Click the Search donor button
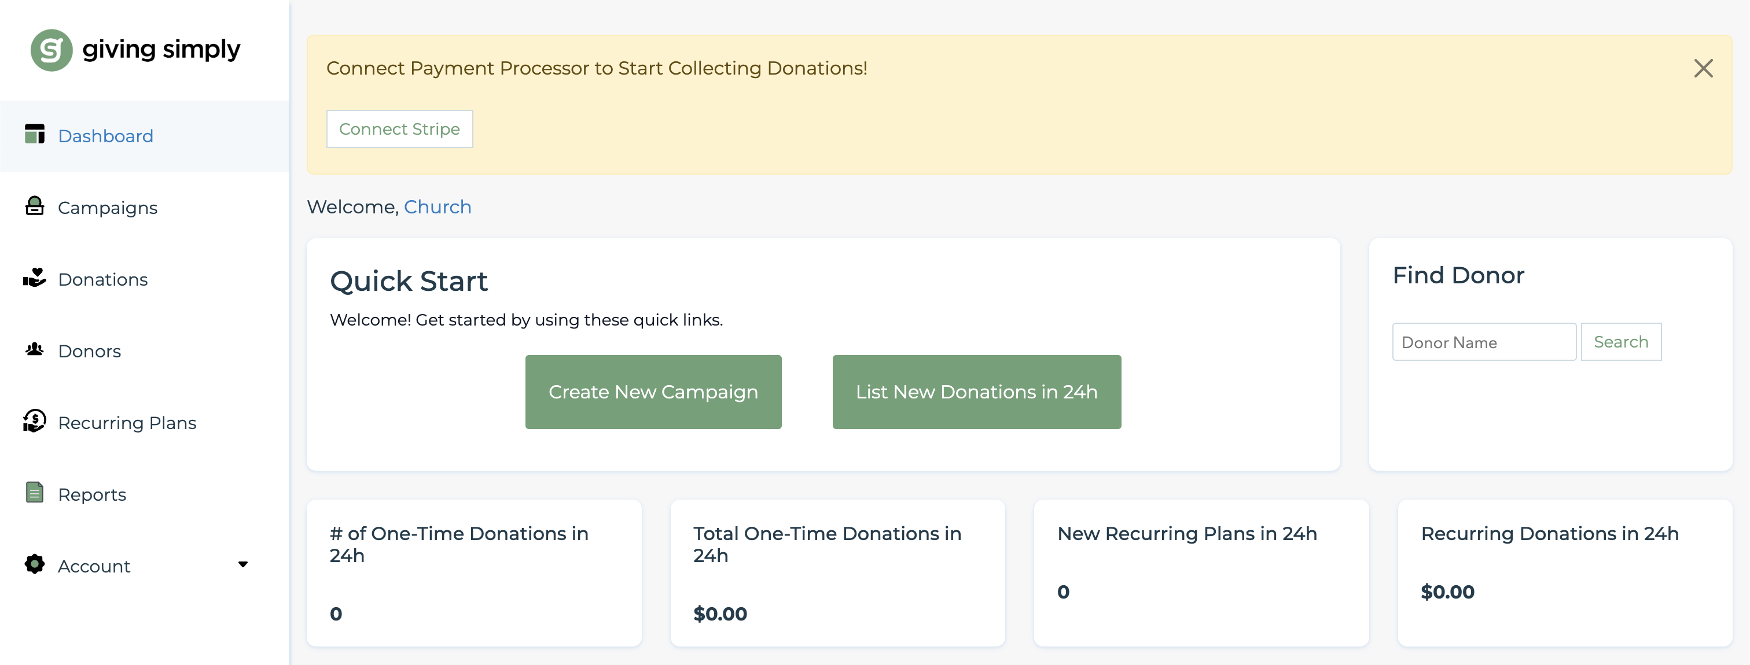 1621,342
